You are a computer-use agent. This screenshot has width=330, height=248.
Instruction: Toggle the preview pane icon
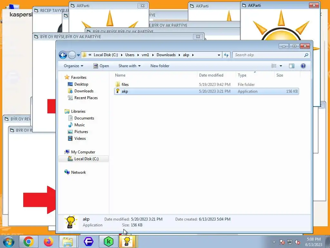[291, 66]
